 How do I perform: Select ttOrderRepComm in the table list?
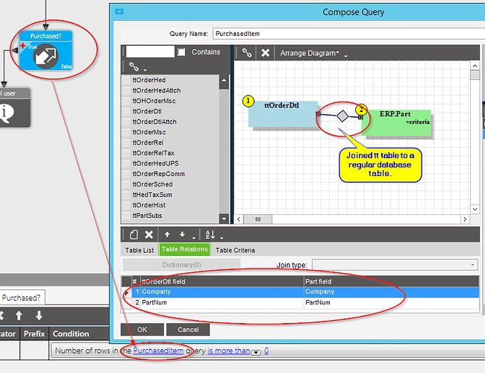point(158,174)
